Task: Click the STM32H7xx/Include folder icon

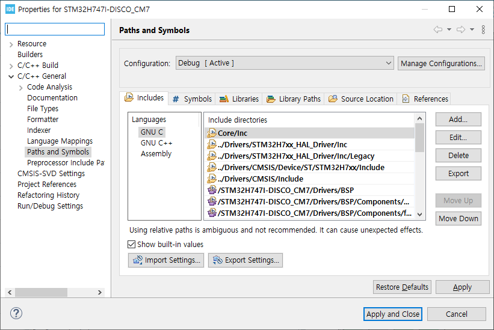Action: pyautogui.click(x=212, y=167)
